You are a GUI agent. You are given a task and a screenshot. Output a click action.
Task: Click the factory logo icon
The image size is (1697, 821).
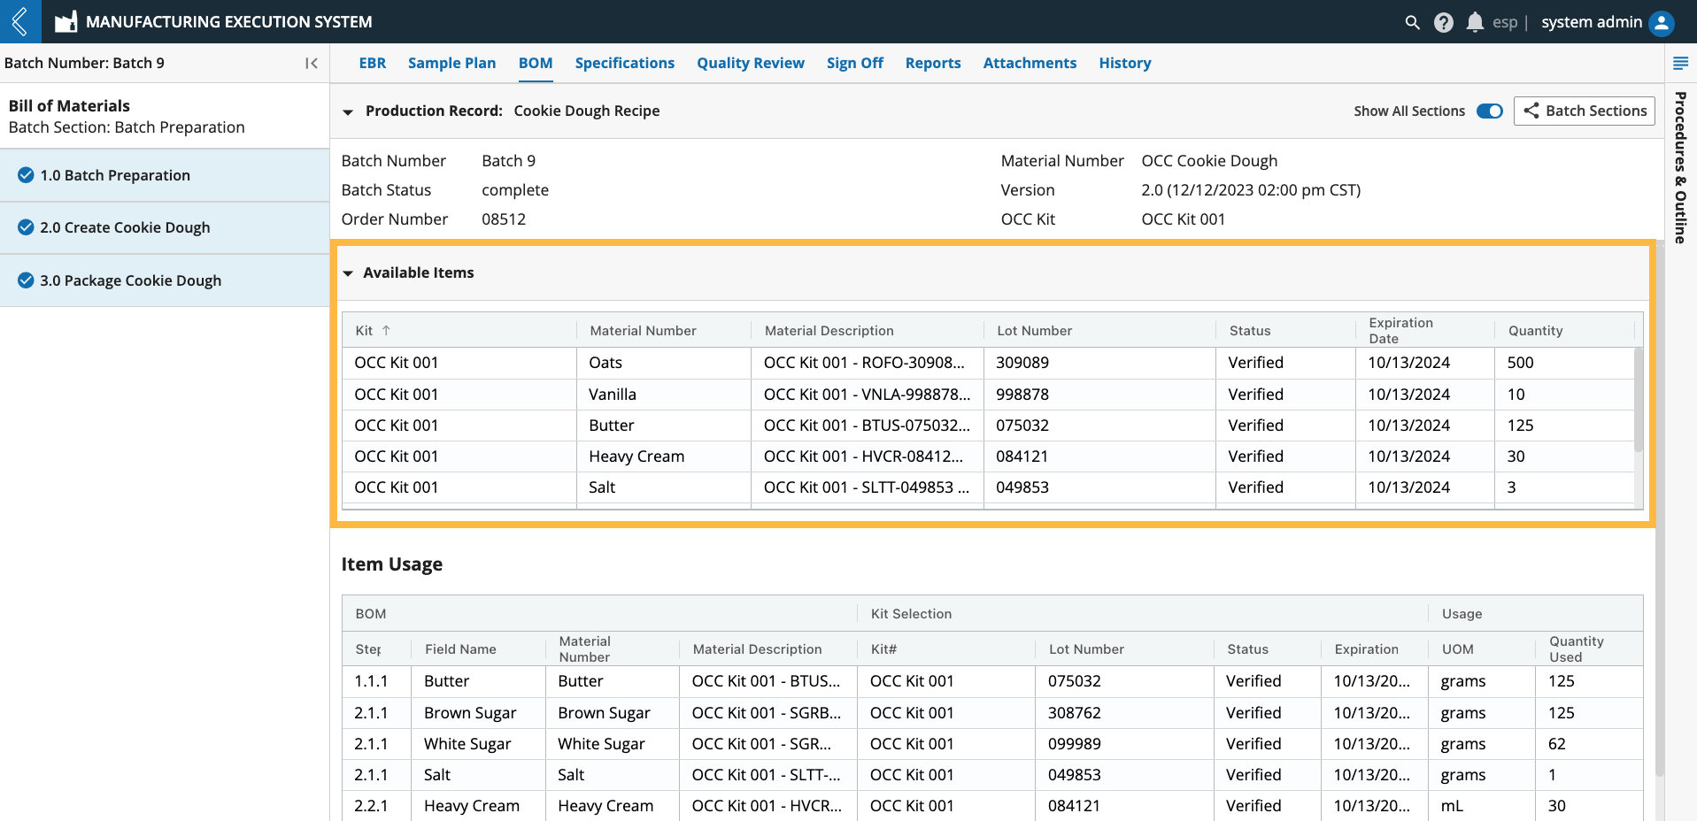66,22
